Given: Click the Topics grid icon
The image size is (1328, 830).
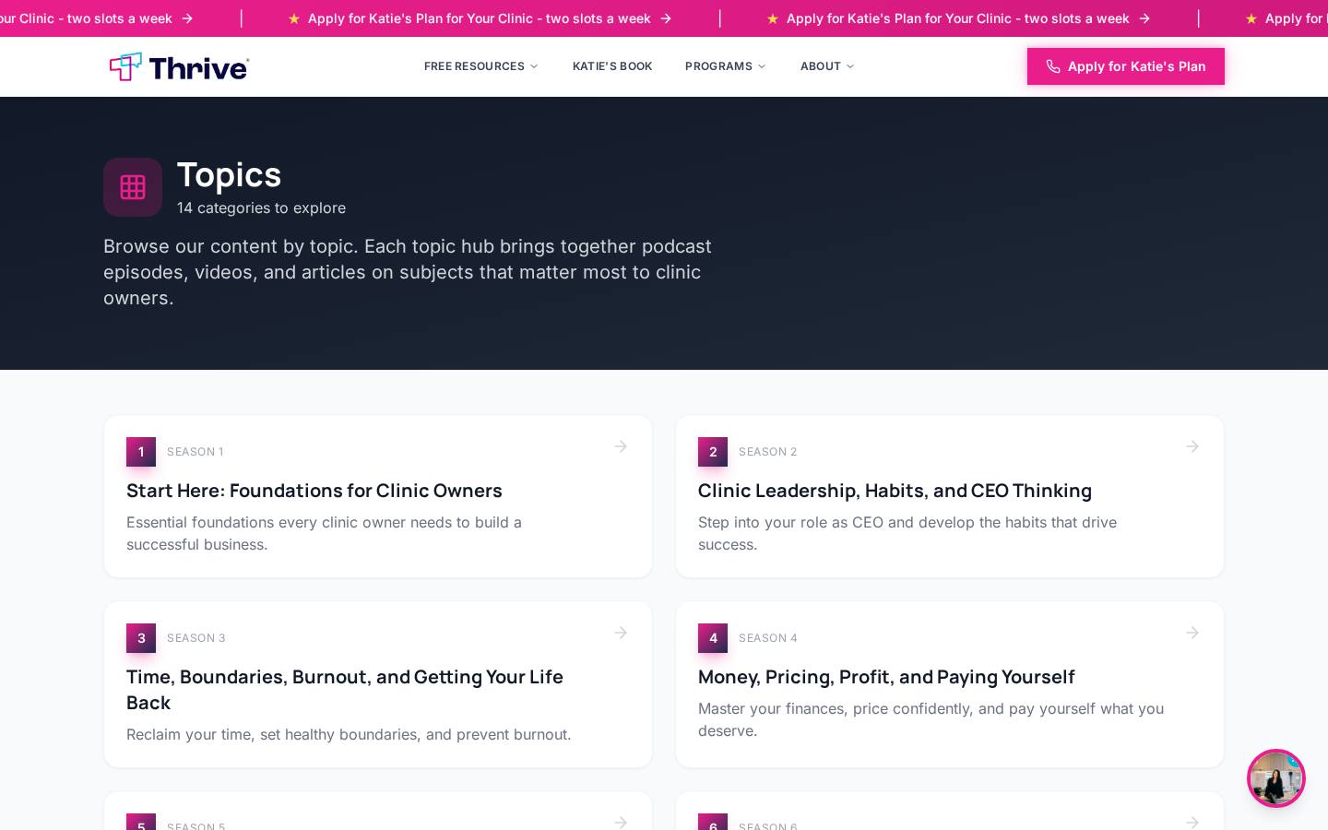Looking at the screenshot, I should (x=133, y=187).
